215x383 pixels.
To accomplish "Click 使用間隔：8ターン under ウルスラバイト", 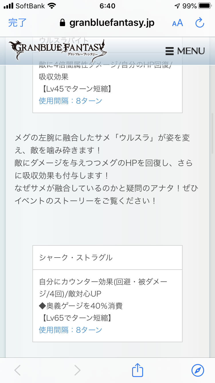I will (x=71, y=101).
